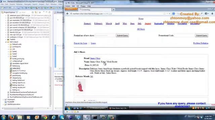Open a new Firefox tab with plus
Screen dimensions: 215x120
point(114,10)
